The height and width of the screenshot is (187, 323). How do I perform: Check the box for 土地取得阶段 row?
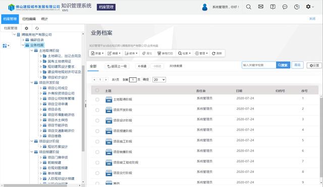[x=97, y=100]
